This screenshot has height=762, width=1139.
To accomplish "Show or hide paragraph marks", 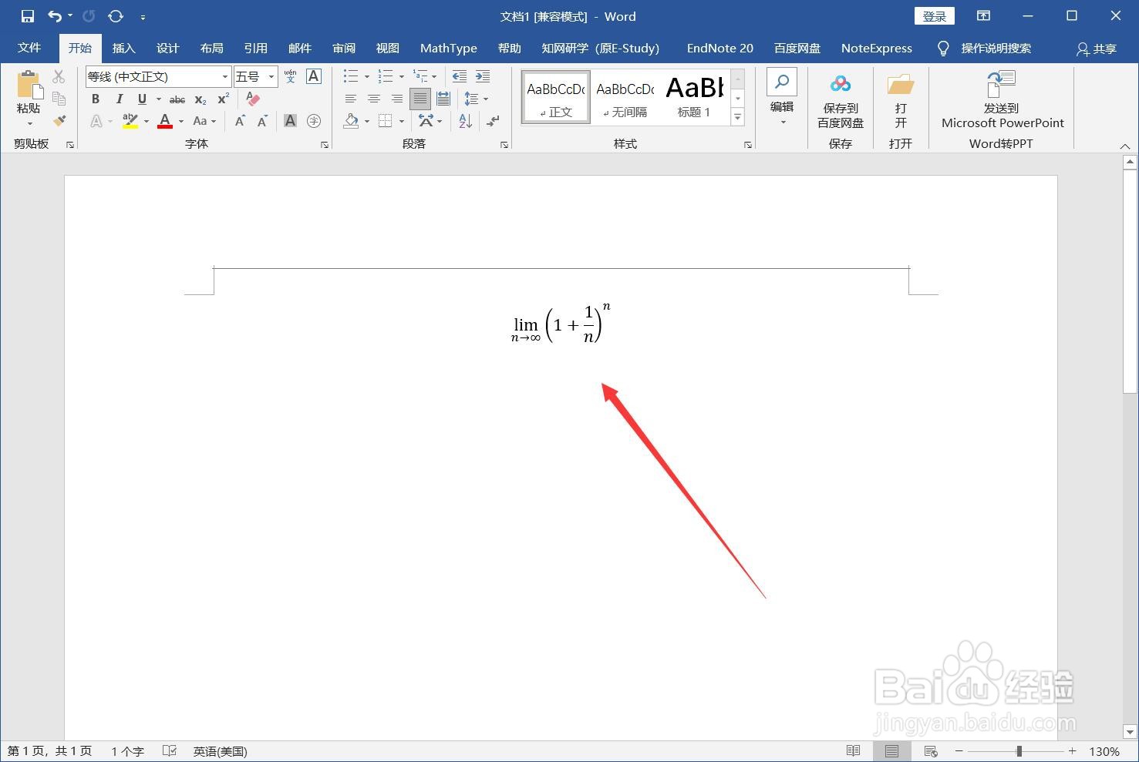I will click(x=493, y=121).
